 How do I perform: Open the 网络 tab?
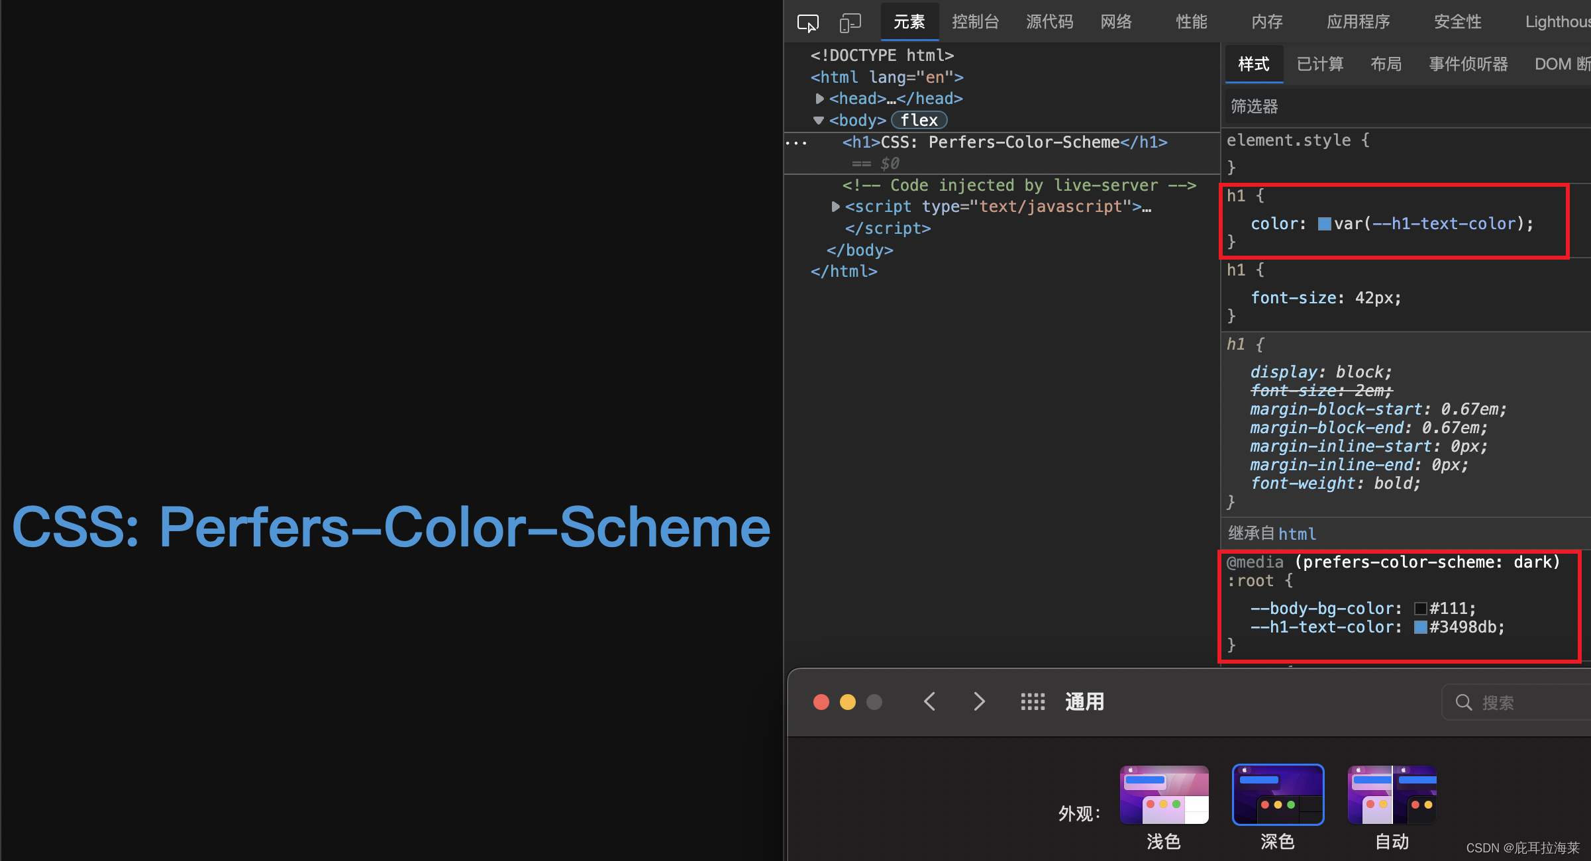click(x=1116, y=22)
